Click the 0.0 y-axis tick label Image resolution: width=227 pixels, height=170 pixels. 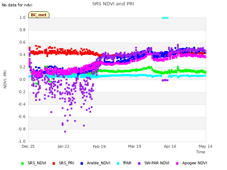pos(22,79)
